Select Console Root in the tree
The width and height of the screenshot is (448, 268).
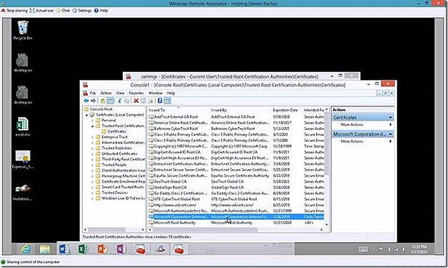(101, 109)
